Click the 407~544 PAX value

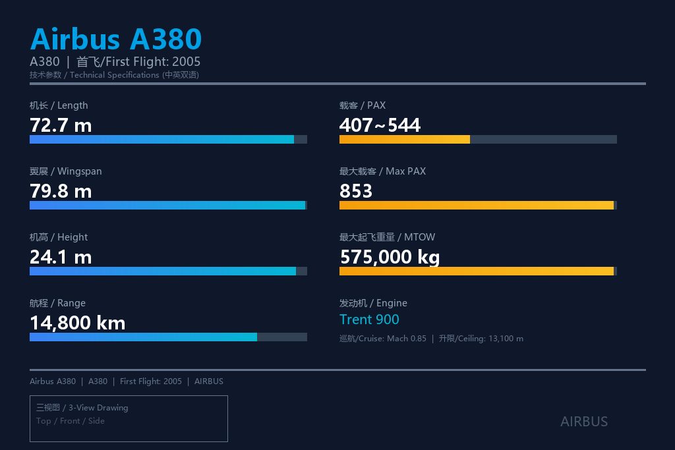pyautogui.click(x=380, y=125)
